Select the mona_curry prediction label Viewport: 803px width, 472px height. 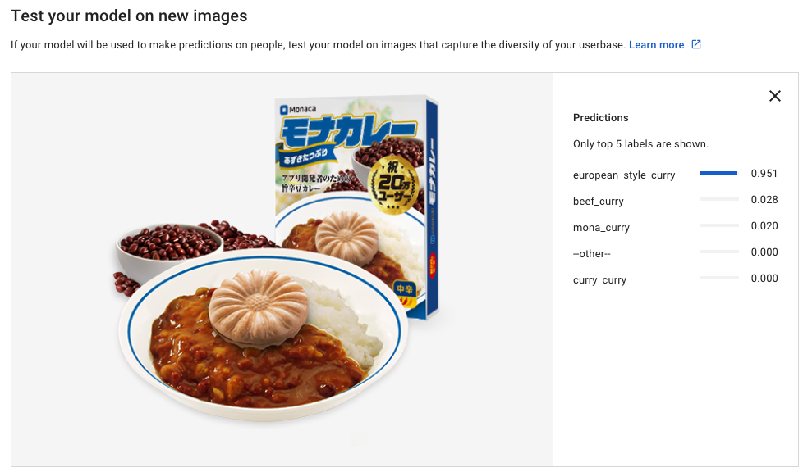[x=601, y=228]
